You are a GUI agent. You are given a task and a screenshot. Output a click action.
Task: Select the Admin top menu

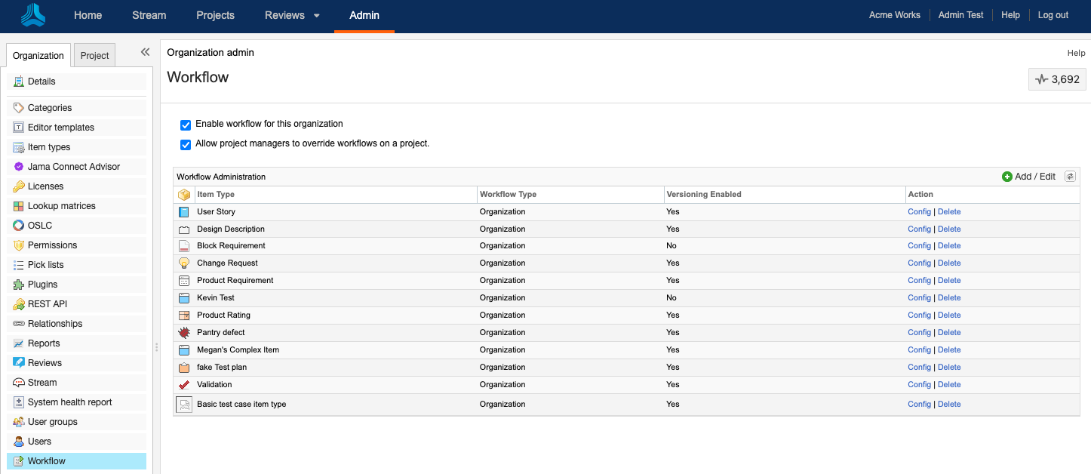point(364,15)
